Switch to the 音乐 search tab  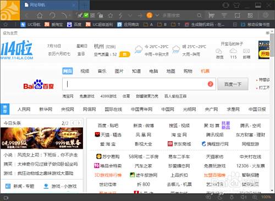click(x=102, y=71)
